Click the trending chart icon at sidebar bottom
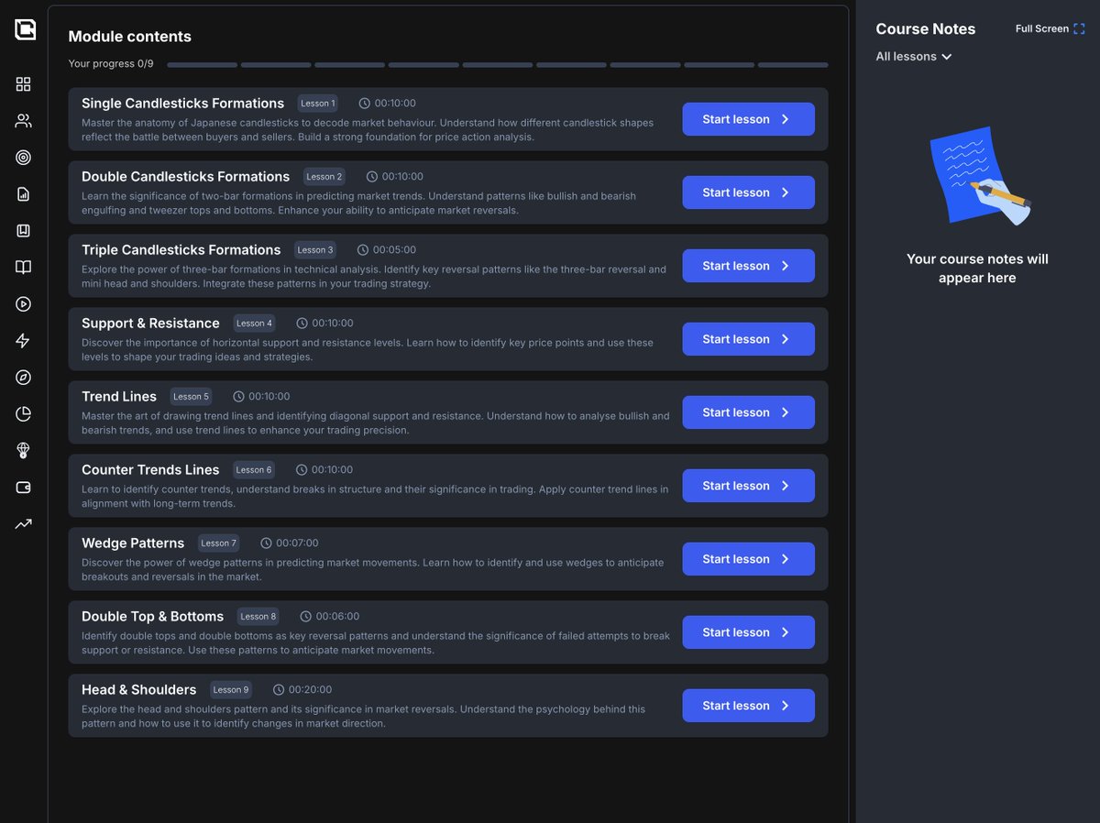This screenshot has height=823, width=1100. [x=23, y=523]
